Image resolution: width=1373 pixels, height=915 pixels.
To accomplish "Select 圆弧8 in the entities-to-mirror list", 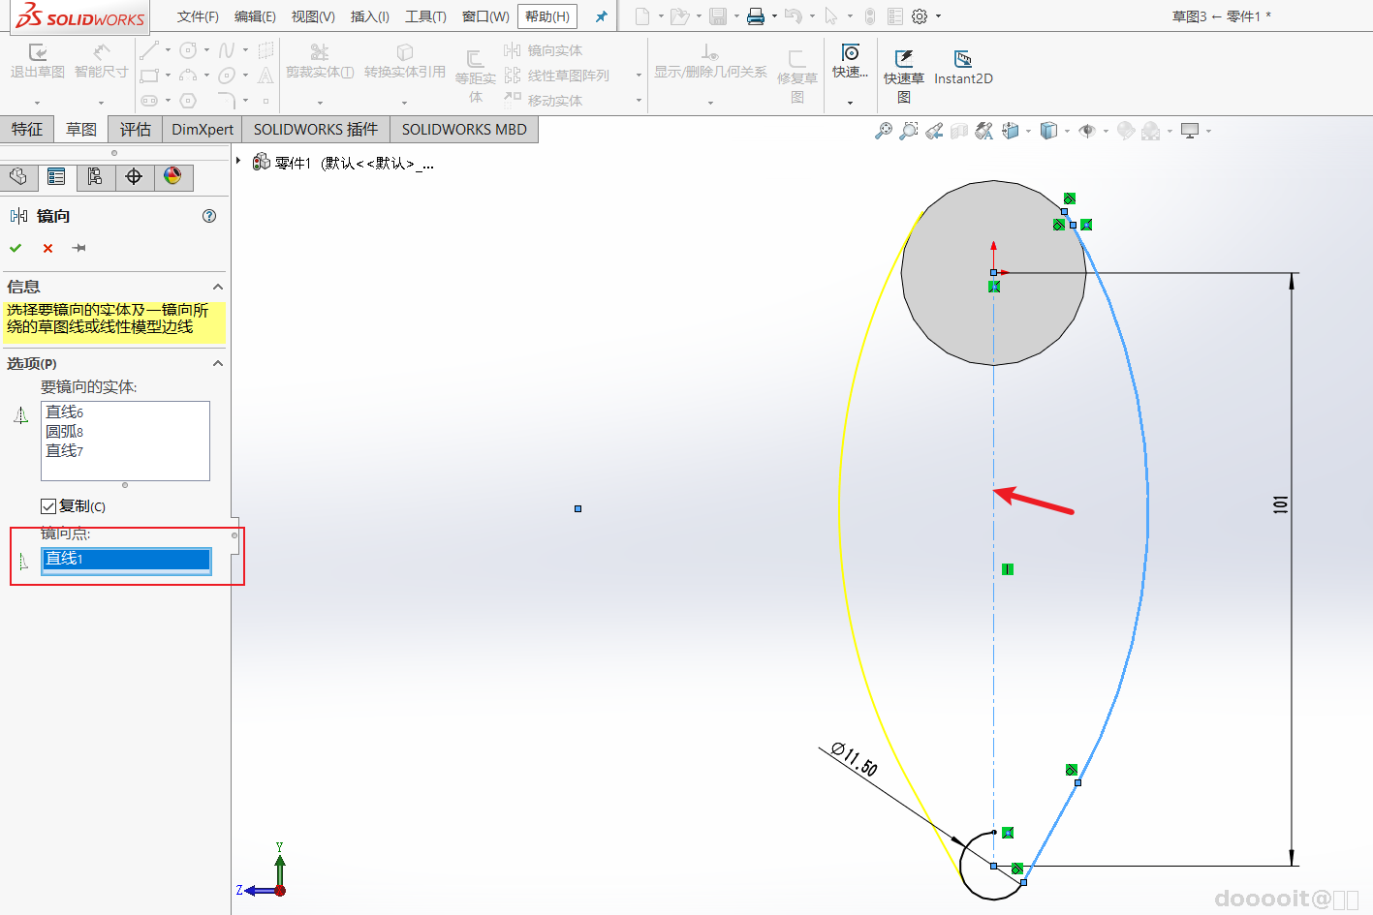I will 65,432.
